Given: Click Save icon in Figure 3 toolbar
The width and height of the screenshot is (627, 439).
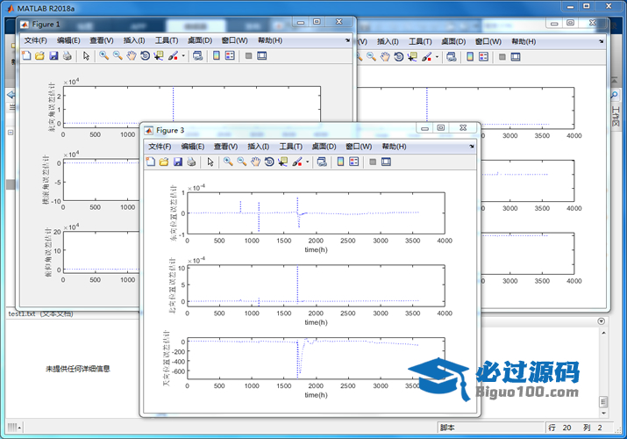Looking at the screenshot, I should click(x=178, y=162).
